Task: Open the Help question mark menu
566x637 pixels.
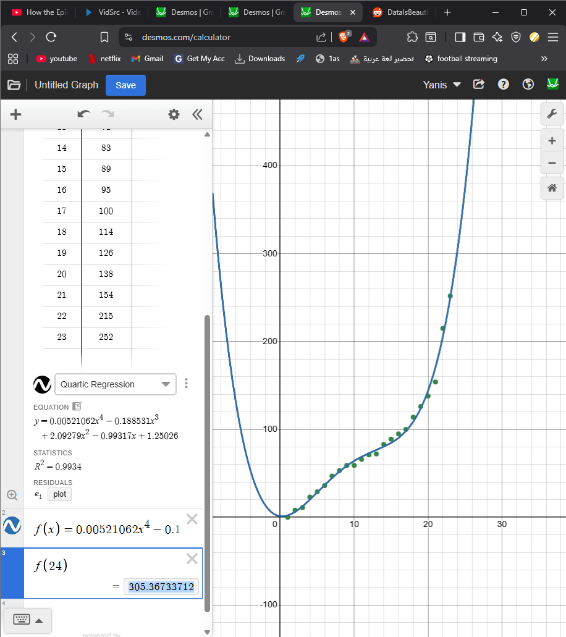Action: click(x=503, y=85)
